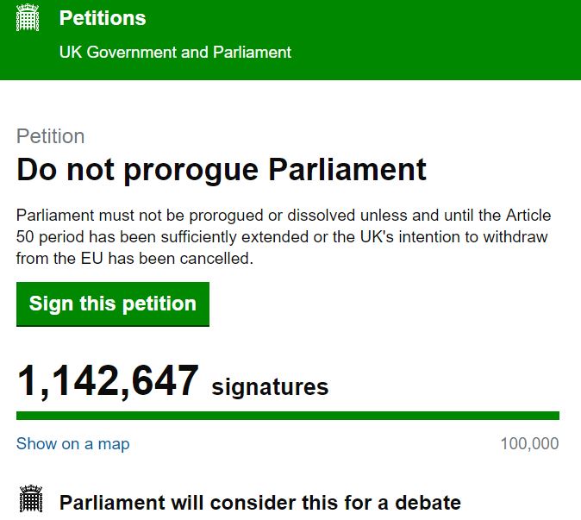Screen dimensions: 581x520
Task: Click the grey Petition label above the title
Action: 50,136
